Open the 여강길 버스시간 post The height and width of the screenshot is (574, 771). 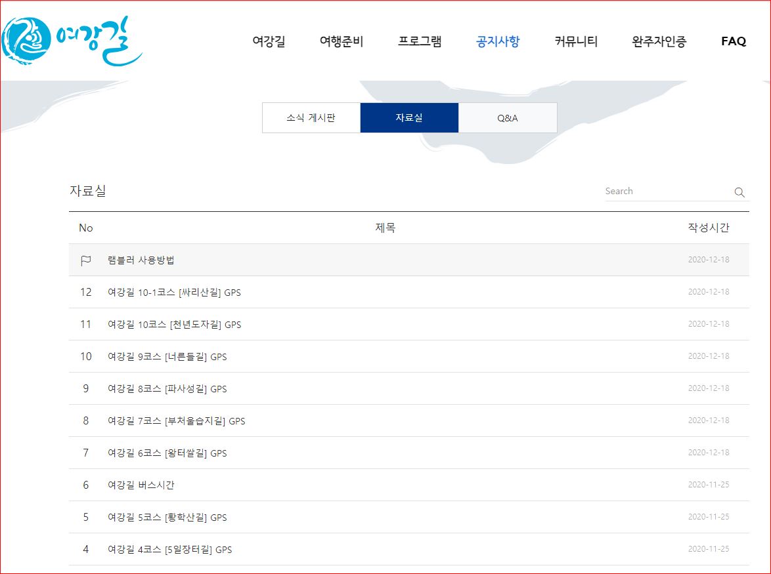point(141,485)
